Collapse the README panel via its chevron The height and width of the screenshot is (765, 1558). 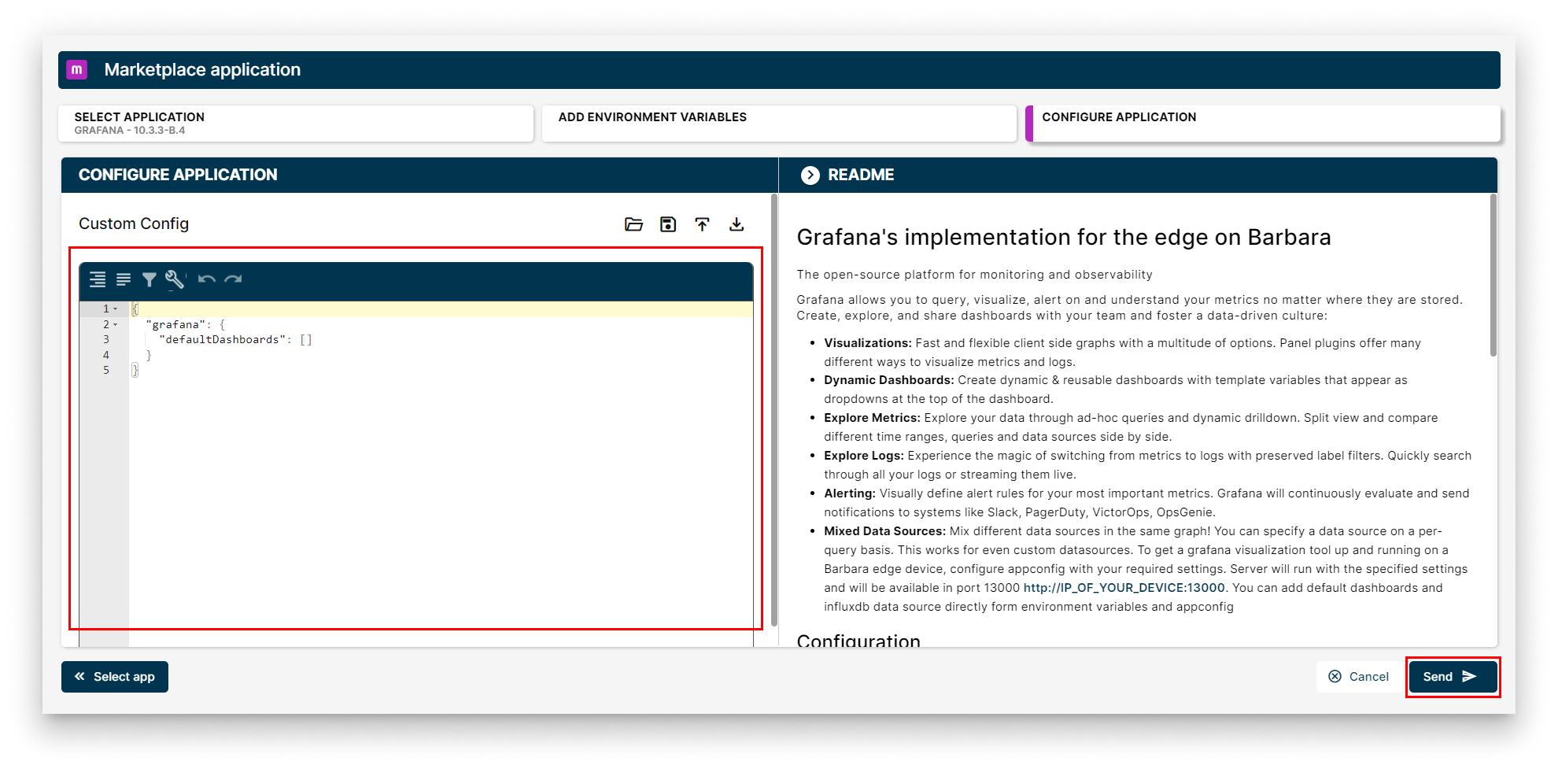click(x=810, y=175)
